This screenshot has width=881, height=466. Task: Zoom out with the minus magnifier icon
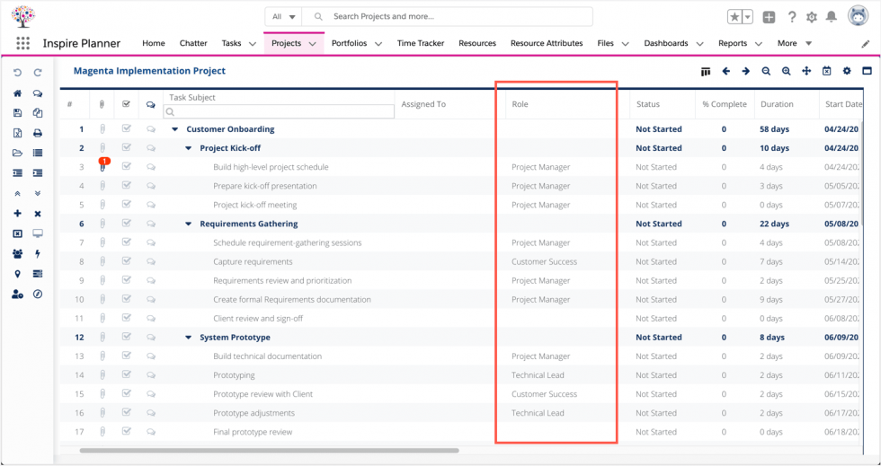point(766,71)
